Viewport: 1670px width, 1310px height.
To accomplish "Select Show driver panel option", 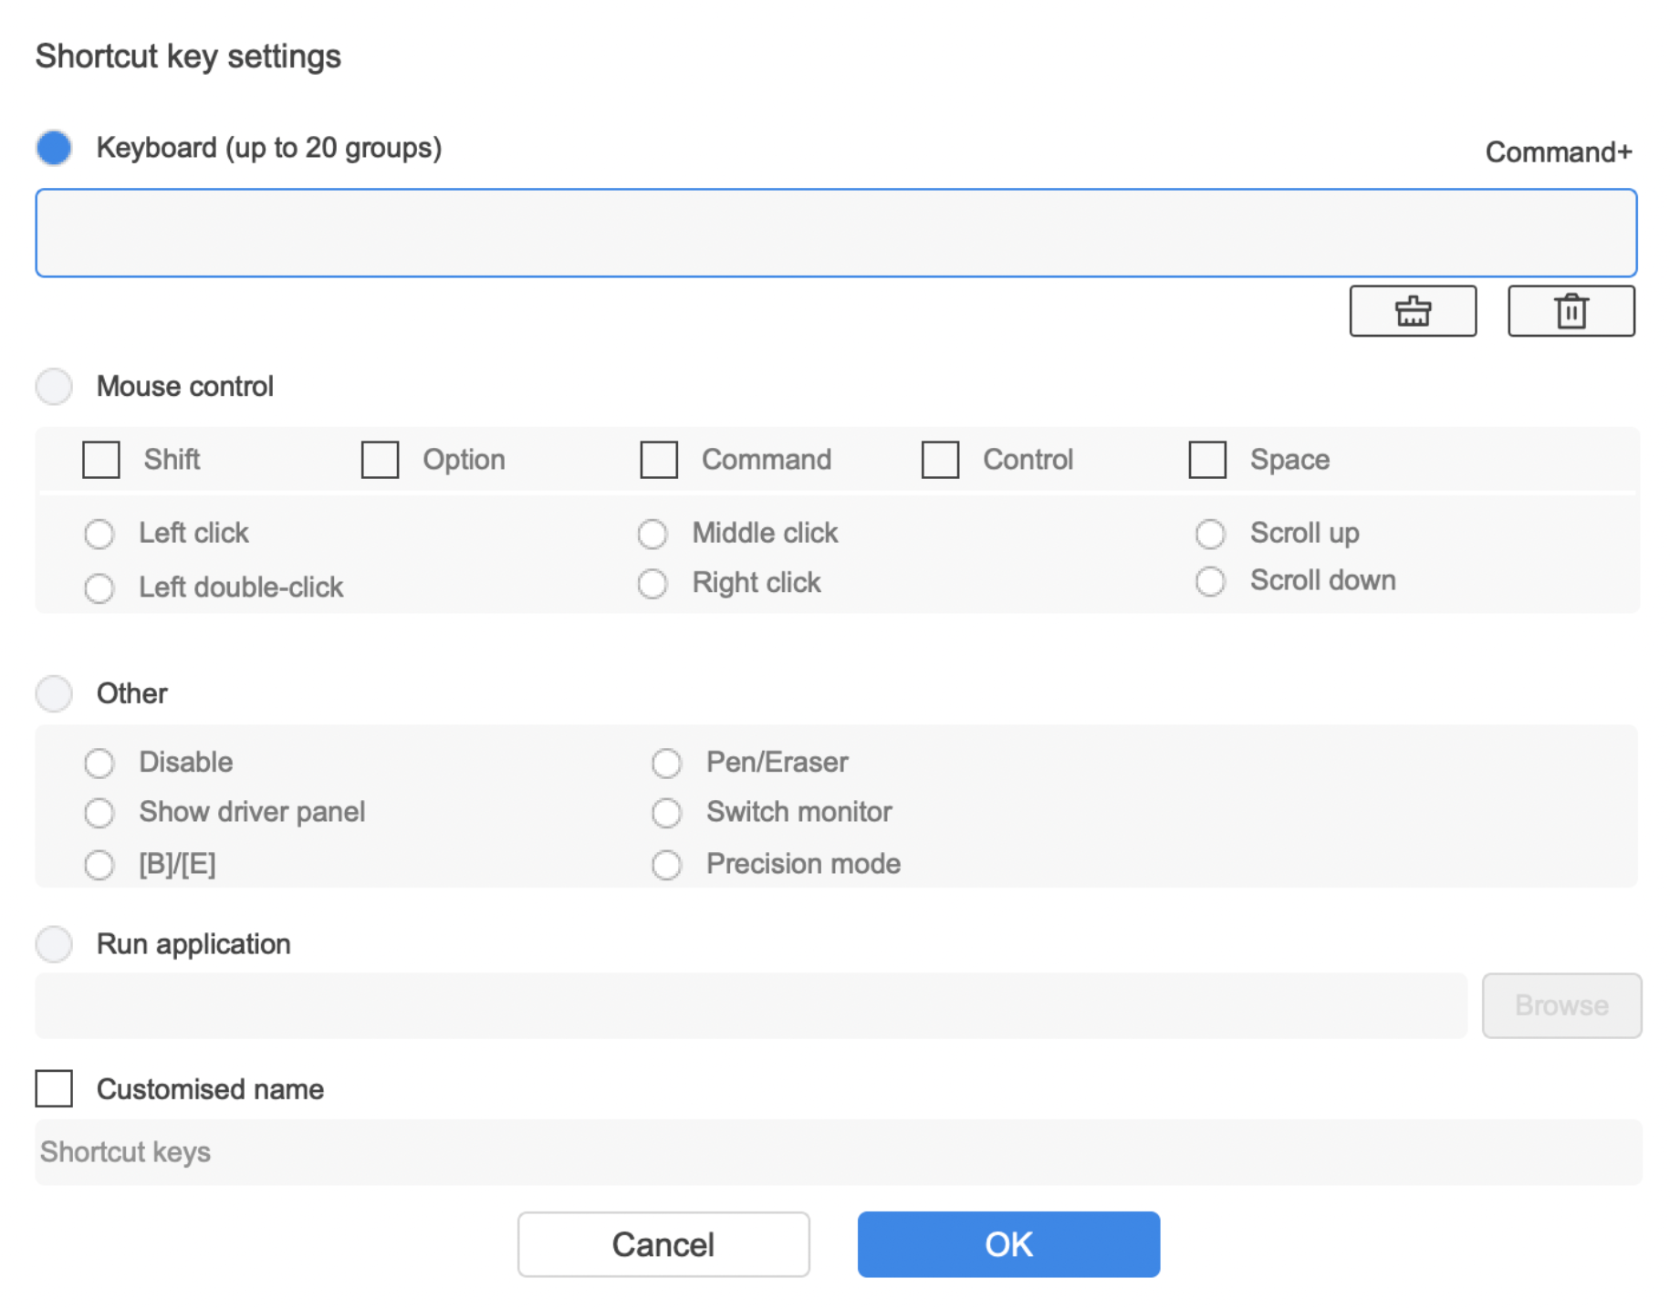I will coord(99,812).
